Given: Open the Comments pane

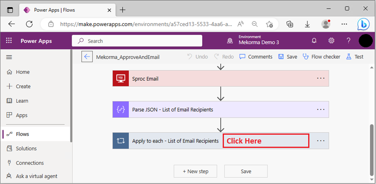Looking at the screenshot, I should coord(256,57).
